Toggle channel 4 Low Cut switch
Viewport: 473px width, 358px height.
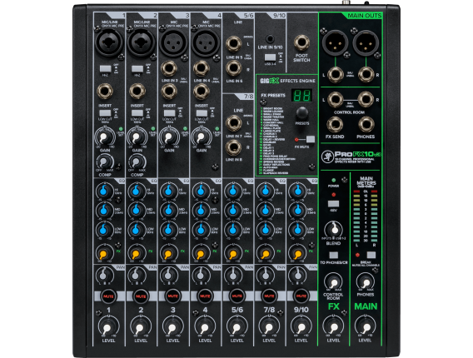tap(202, 113)
